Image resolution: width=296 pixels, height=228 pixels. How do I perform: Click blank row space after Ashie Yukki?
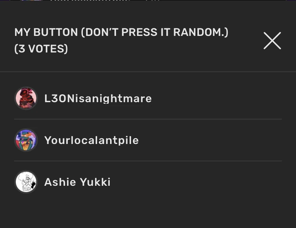(196, 182)
